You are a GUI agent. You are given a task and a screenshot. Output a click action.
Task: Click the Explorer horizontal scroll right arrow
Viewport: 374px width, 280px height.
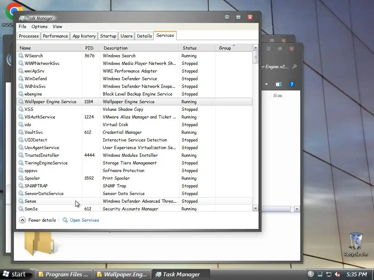click(297, 209)
